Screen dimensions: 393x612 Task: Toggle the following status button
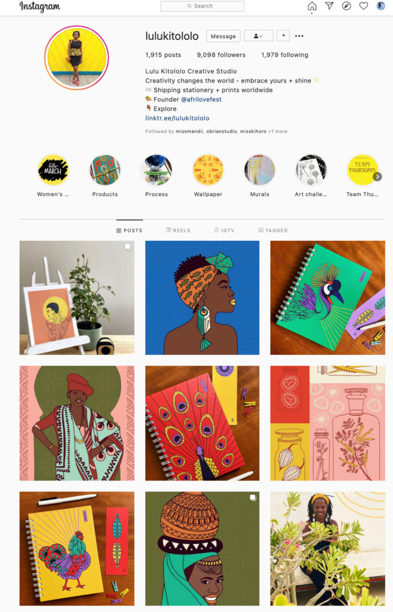click(258, 36)
